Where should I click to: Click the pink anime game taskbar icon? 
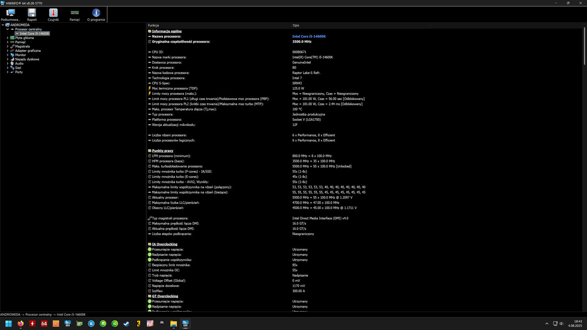tap(150, 324)
